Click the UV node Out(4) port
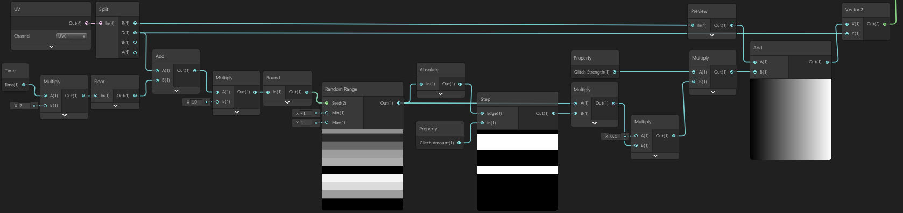The height and width of the screenshot is (213, 903). click(x=87, y=23)
